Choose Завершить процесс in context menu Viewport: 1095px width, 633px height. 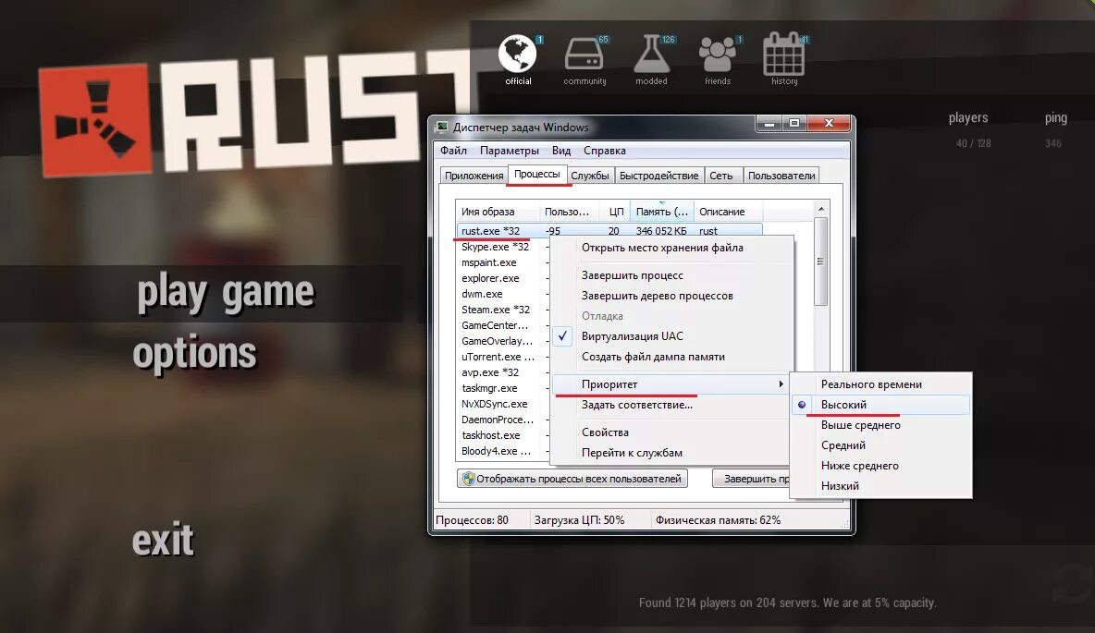click(632, 275)
